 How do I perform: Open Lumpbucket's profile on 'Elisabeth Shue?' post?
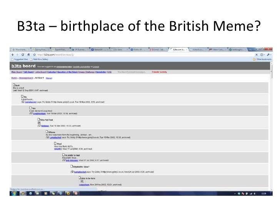[x=80, y=172]
